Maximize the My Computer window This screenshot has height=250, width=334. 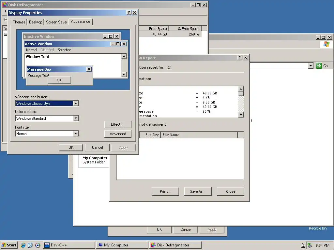click(323, 37)
